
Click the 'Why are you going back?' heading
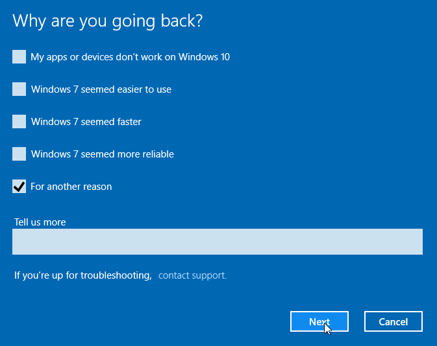pyautogui.click(x=108, y=21)
